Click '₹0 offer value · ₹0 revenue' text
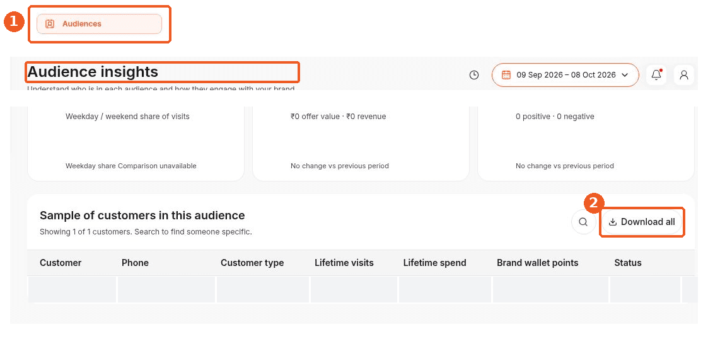This screenshot has width=708, height=346. 338,117
